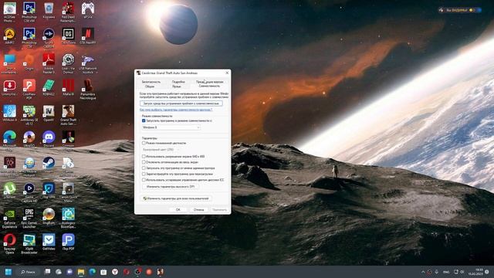This screenshot has height=278, width=494.
Task: Open the USB Network Joystick shortcut
Action: 88,63
